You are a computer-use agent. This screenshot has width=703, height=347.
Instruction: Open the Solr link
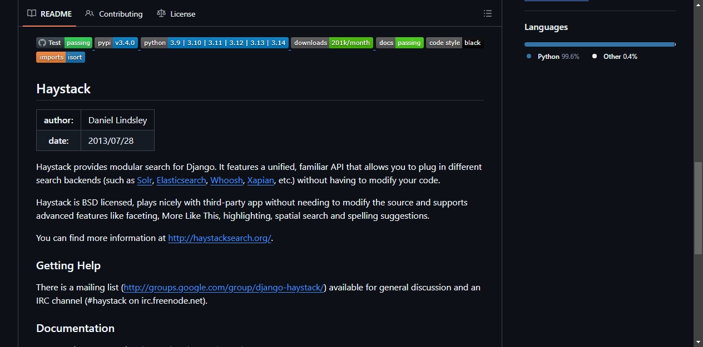(145, 180)
